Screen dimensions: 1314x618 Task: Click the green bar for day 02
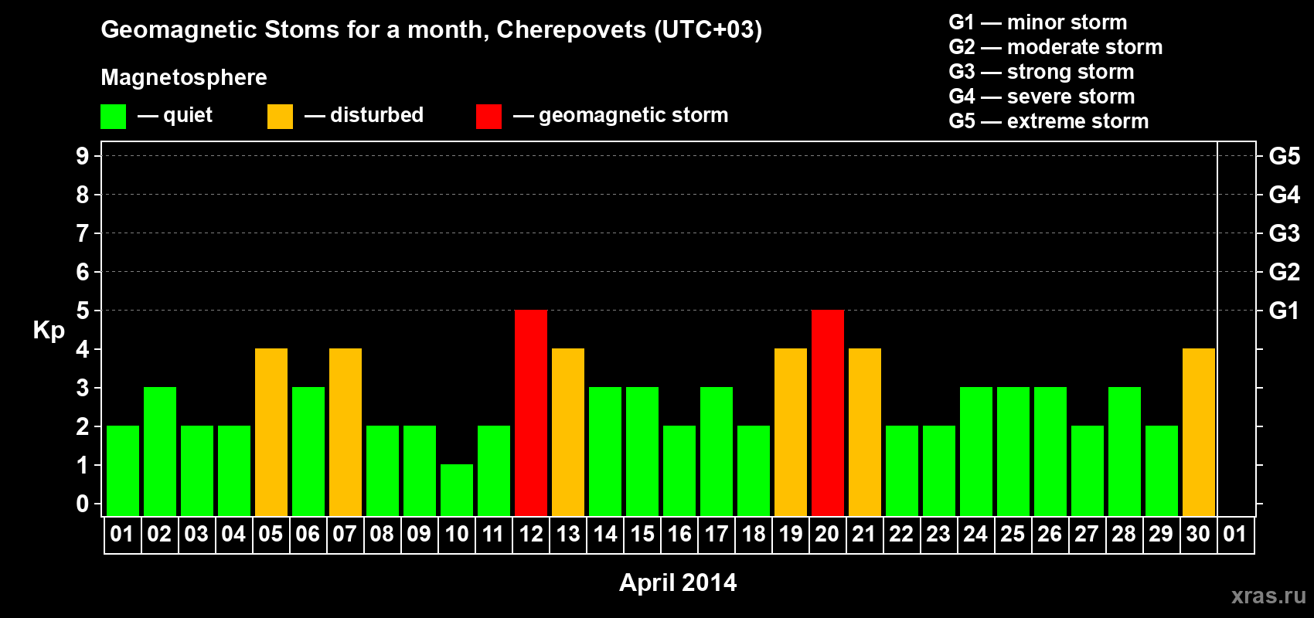[x=160, y=452]
